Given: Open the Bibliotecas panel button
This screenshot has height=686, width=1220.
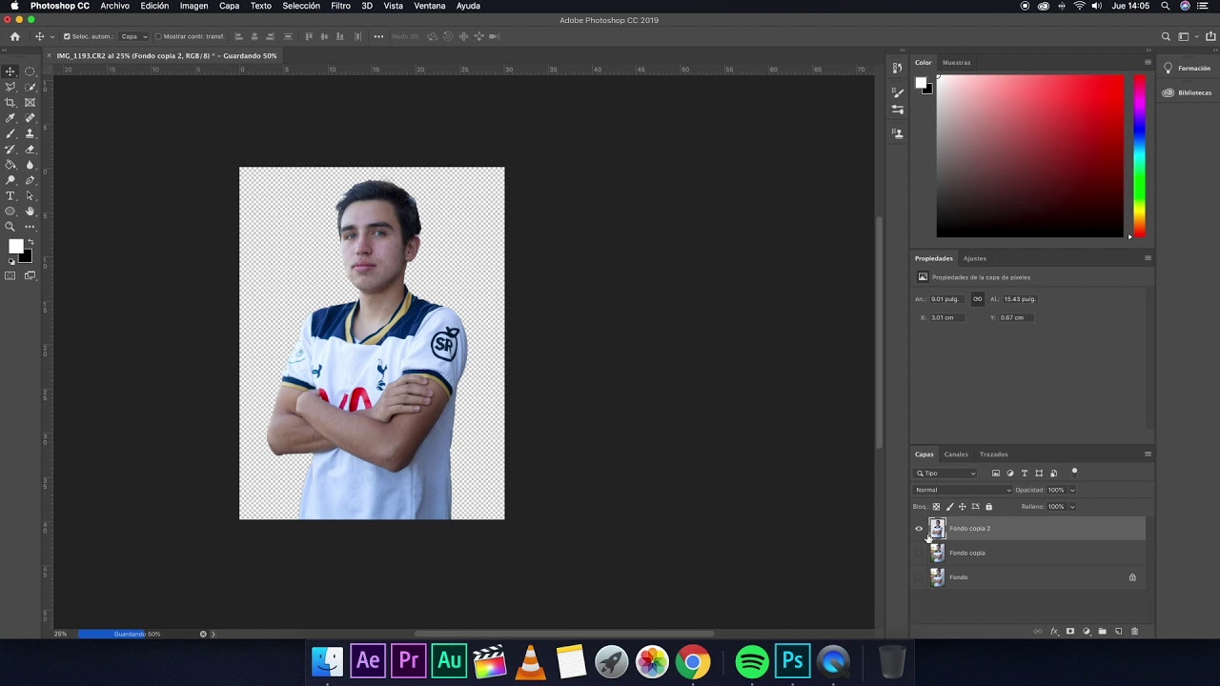Looking at the screenshot, I should pos(1187,92).
